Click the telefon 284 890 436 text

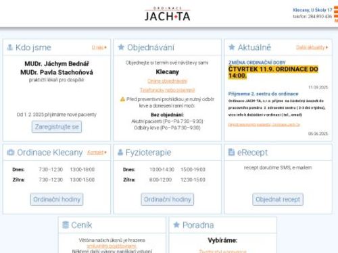coord(312,16)
